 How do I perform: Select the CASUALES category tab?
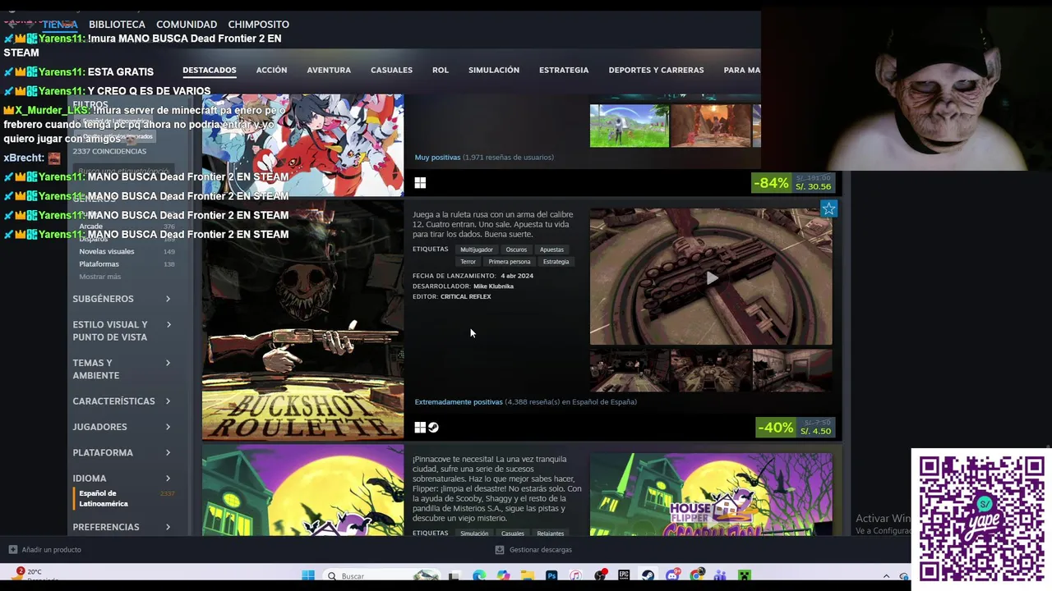pos(391,70)
